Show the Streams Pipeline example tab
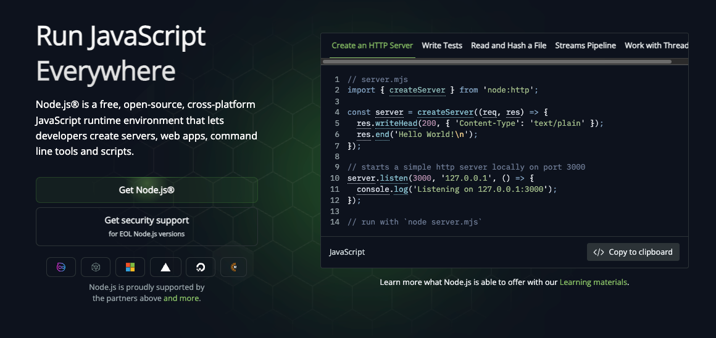Viewport: 716px width, 338px height. tap(585, 46)
